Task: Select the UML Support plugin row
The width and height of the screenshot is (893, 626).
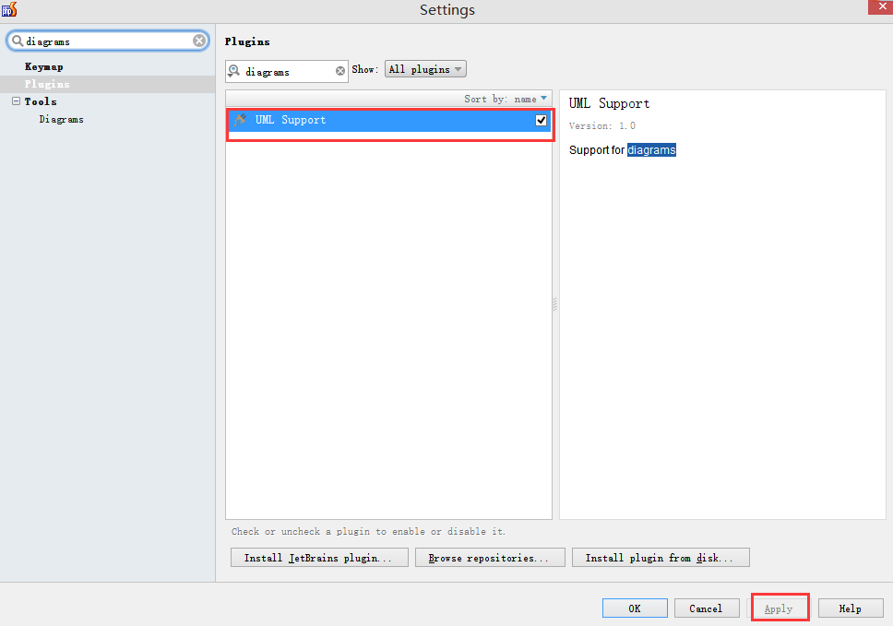Action: click(x=389, y=120)
